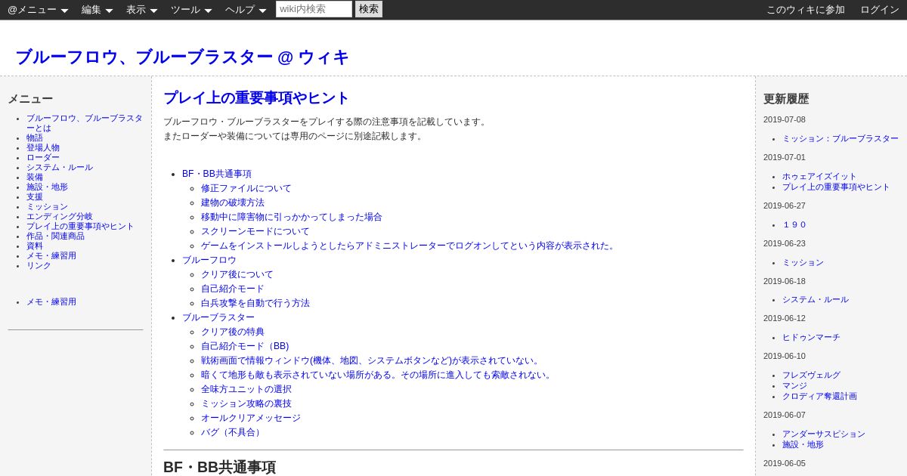Jump to 移動中に障害物に引っかかってしまった場合 section
Screen dimensions: 907x476
click(x=292, y=217)
